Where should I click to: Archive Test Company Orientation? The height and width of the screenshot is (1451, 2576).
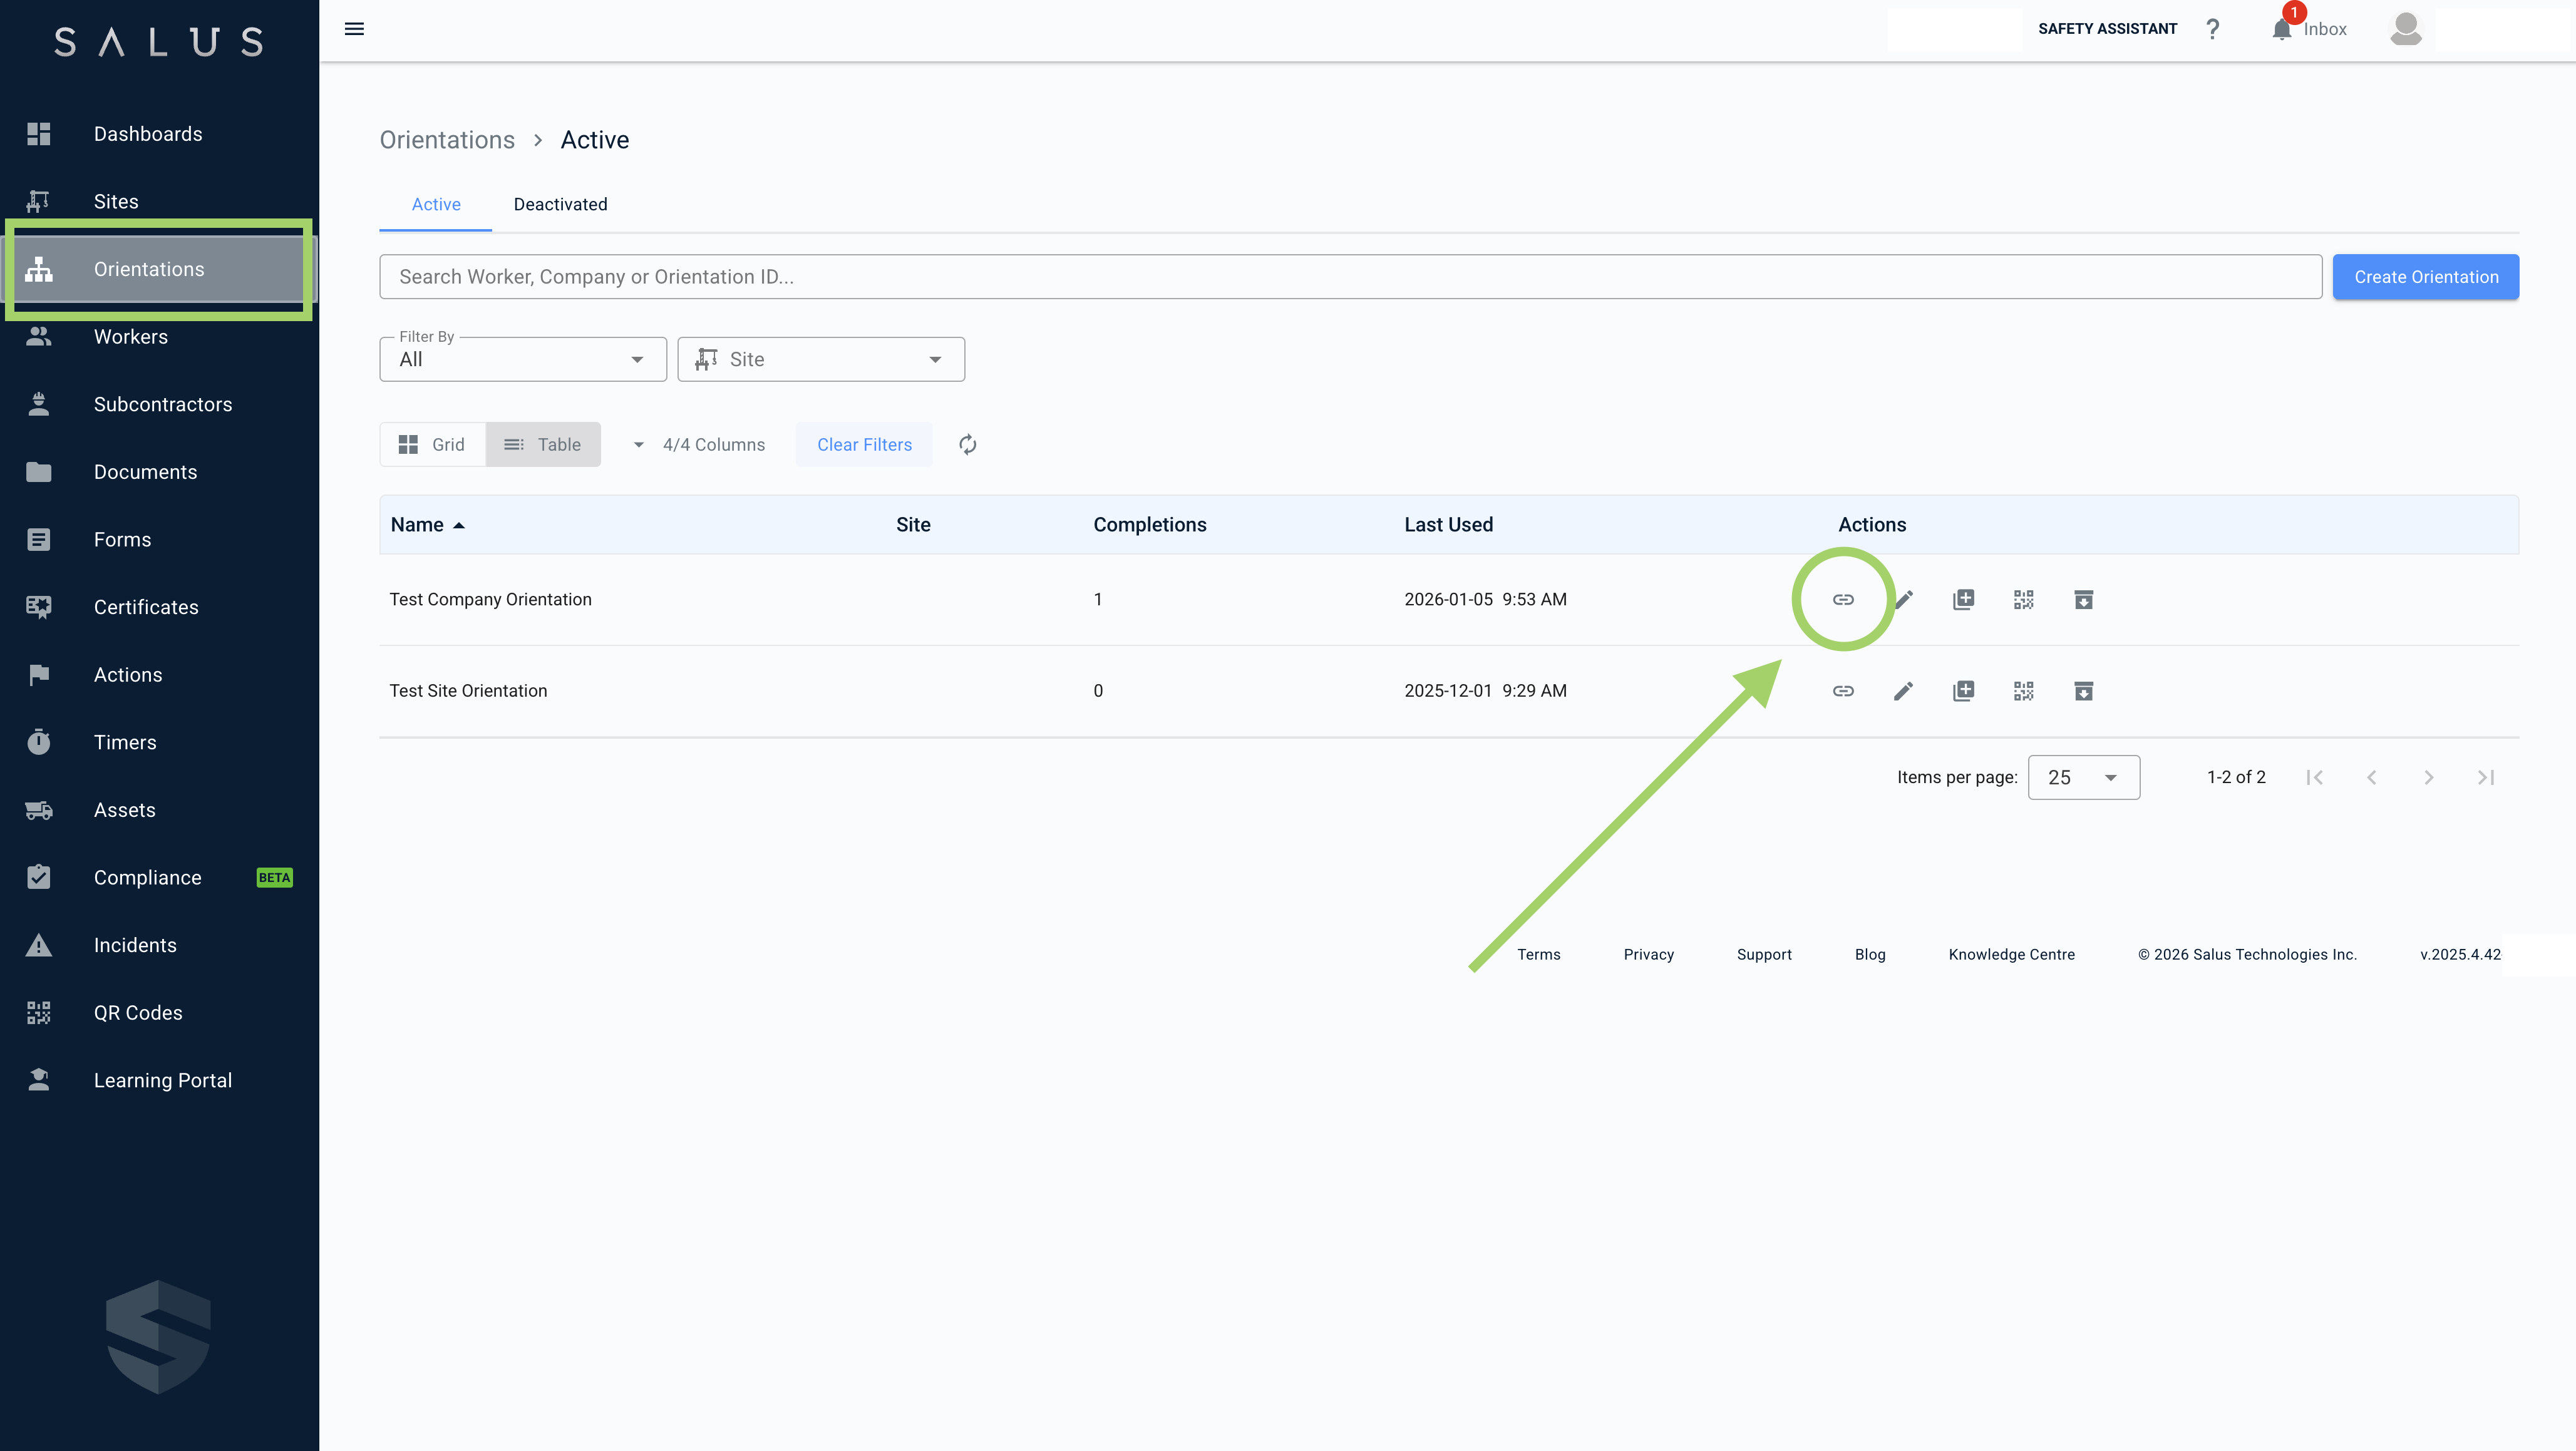[2083, 599]
